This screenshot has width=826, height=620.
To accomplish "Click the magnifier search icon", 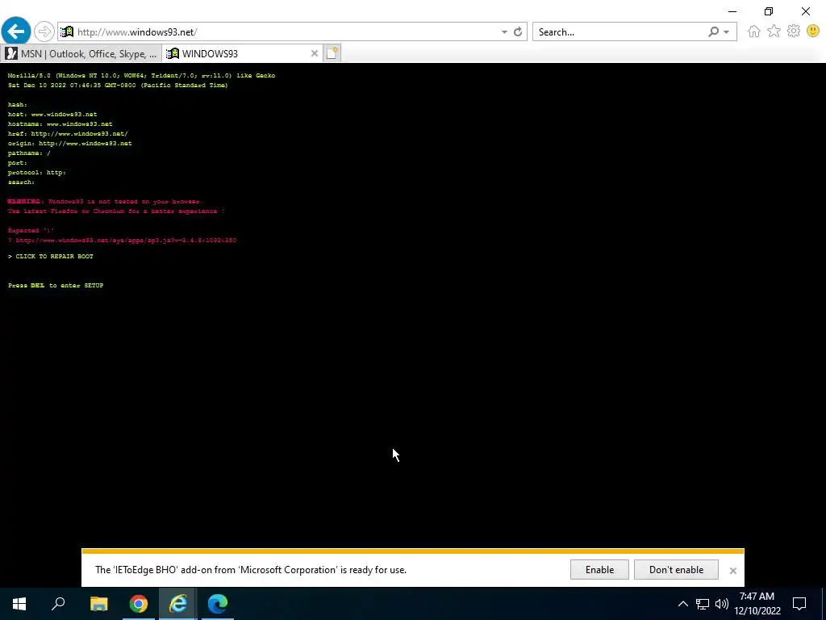I will [713, 31].
